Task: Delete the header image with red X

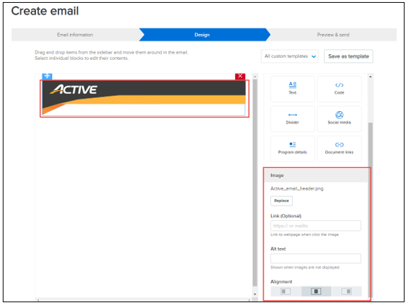Action: tap(240, 76)
